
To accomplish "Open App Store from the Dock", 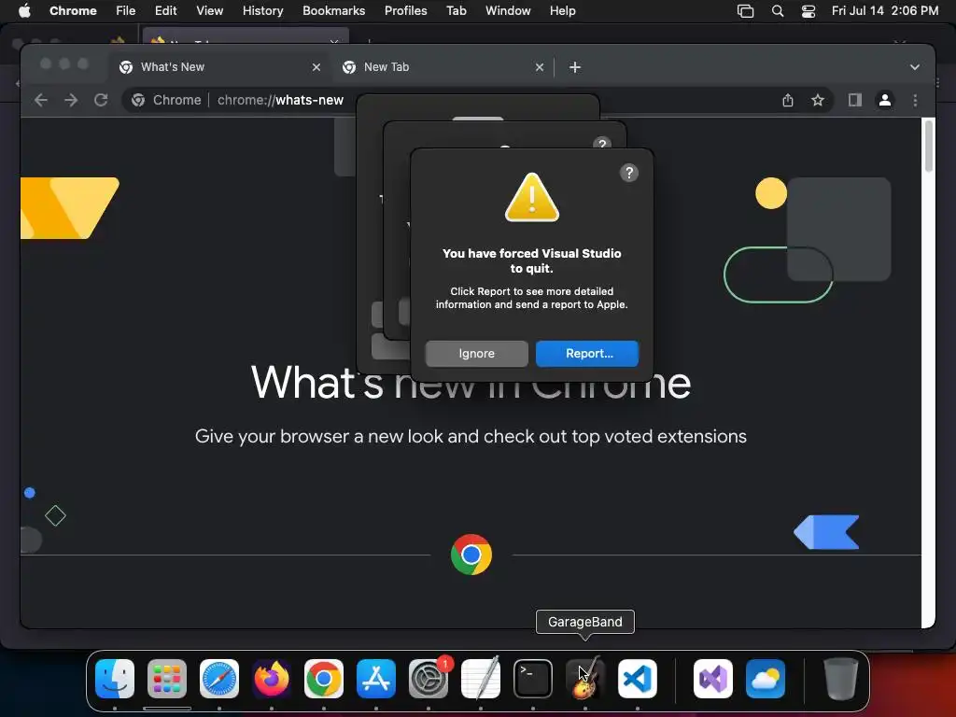I will point(376,679).
